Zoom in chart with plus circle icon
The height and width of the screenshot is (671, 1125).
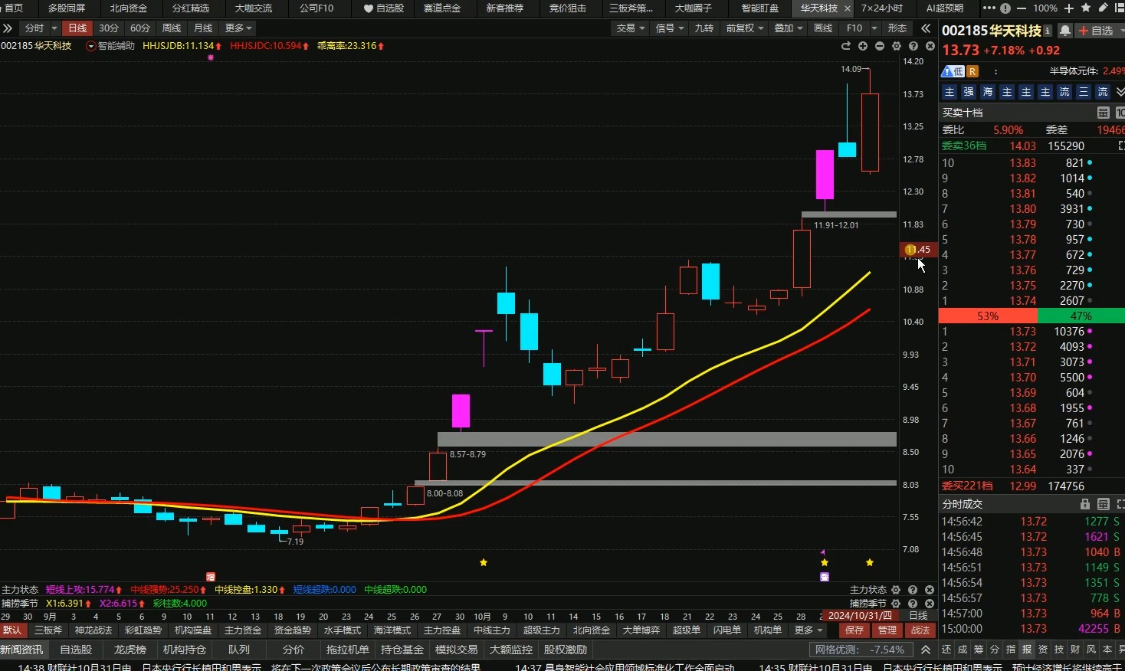pyautogui.click(x=863, y=46)
